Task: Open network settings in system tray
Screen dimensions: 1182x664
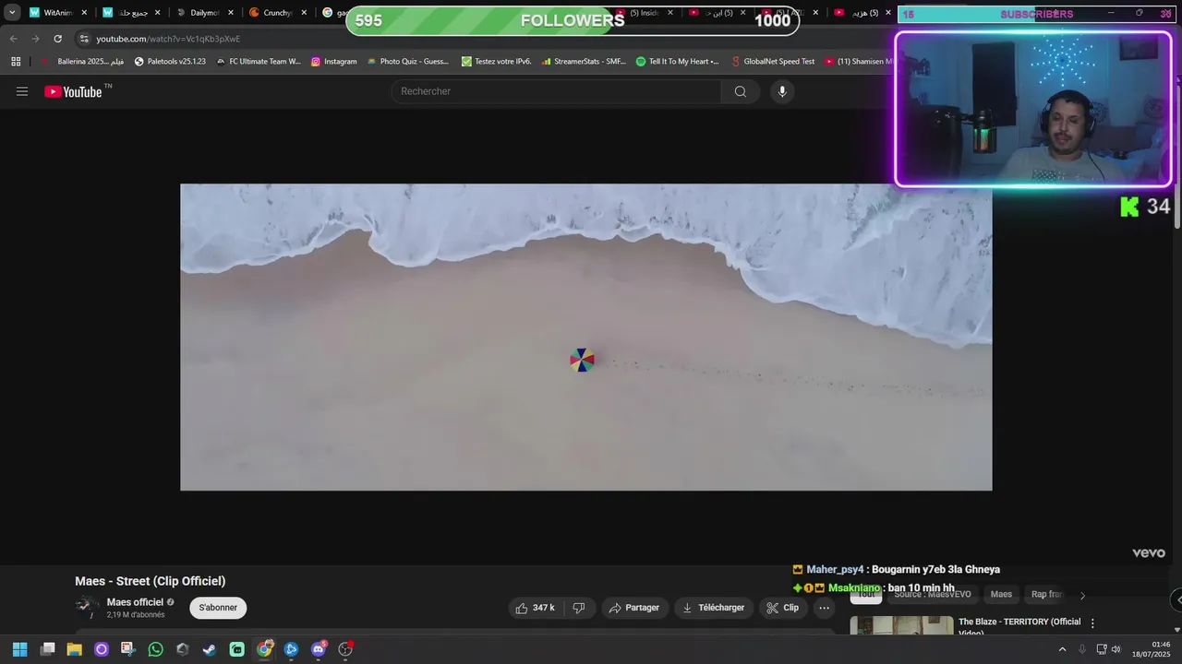Action: tap(1102, 649)
